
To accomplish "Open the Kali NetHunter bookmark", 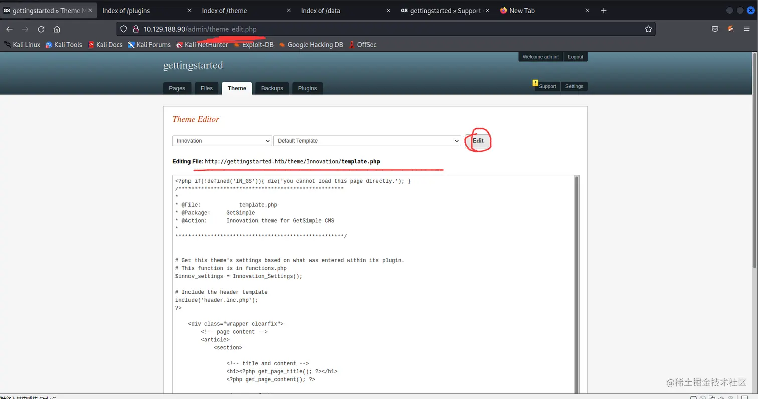I will pos(202,45).
